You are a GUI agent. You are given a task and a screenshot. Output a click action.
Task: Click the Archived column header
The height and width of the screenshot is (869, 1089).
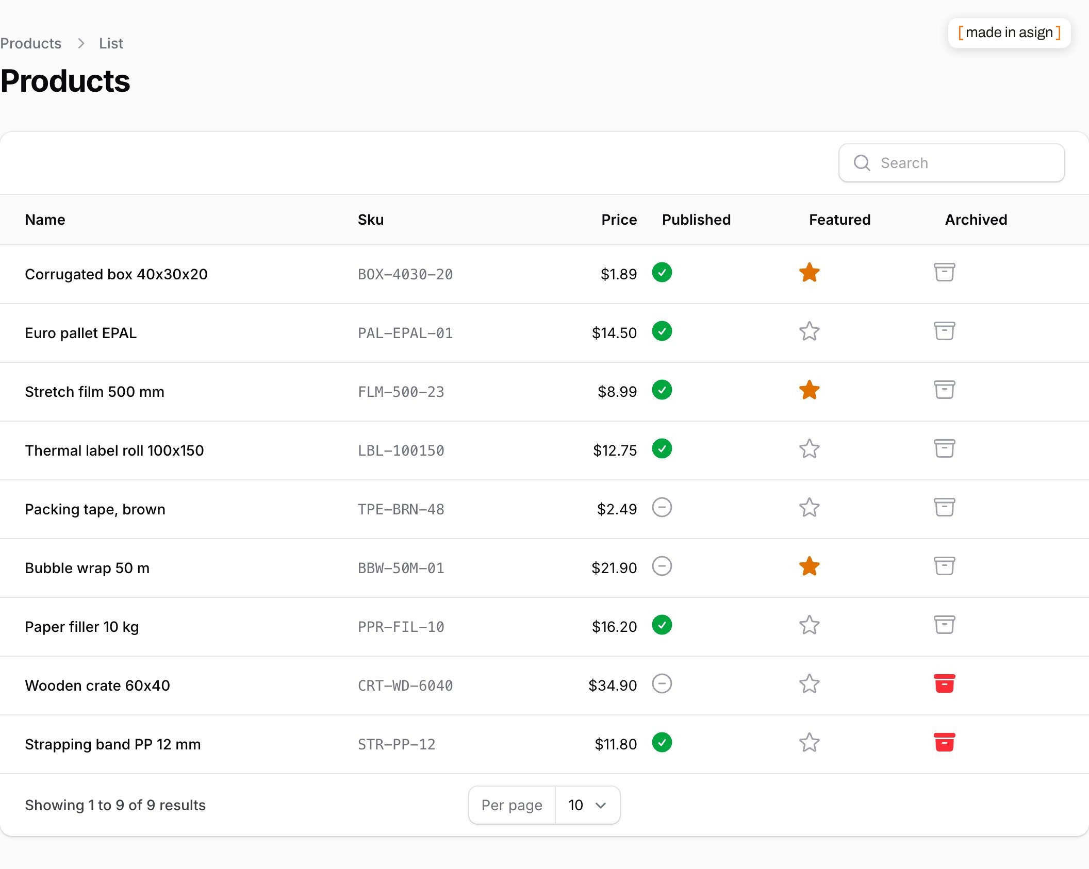point(976,220)
